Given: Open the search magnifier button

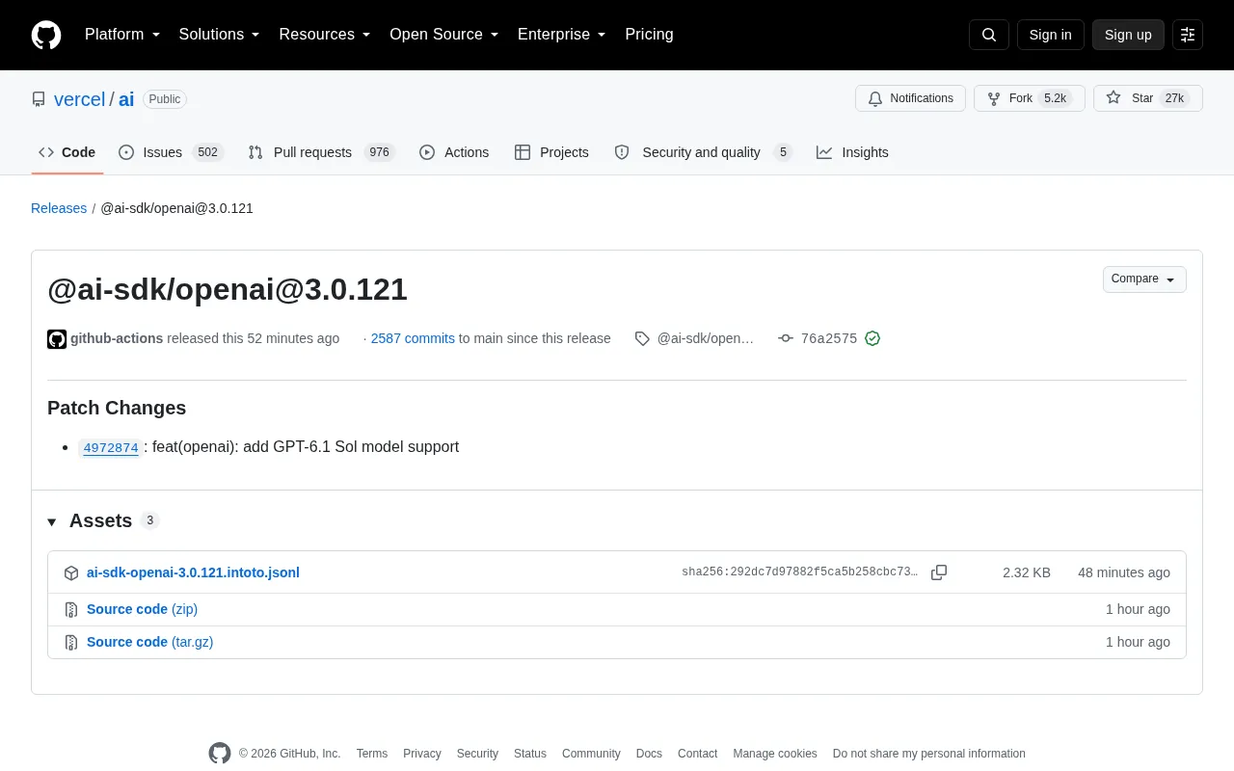Looking at the screenshot, I should pyautogui.click(x=989, y=35).
